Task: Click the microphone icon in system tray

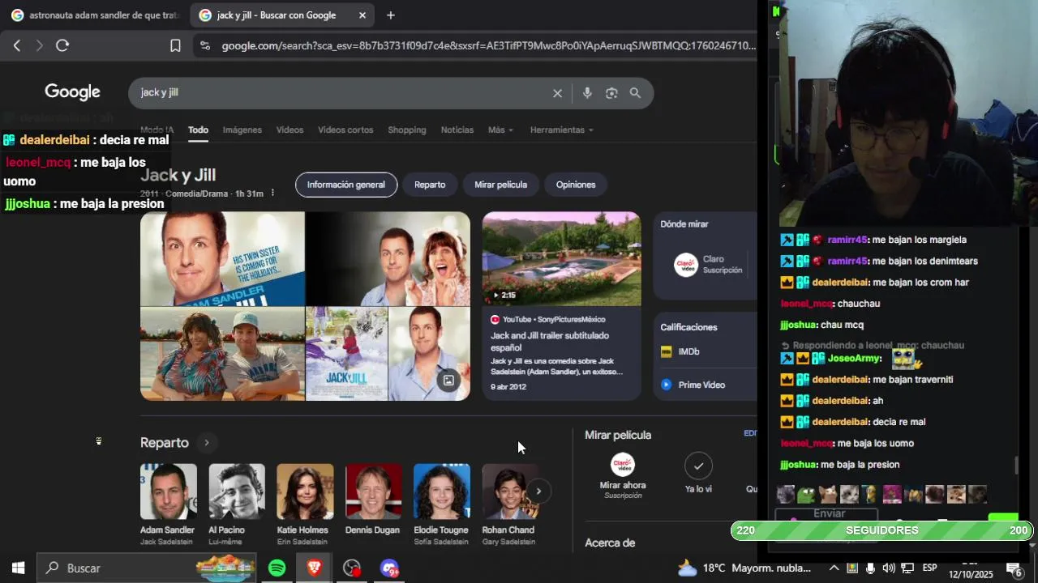Action: pos(870,568)
